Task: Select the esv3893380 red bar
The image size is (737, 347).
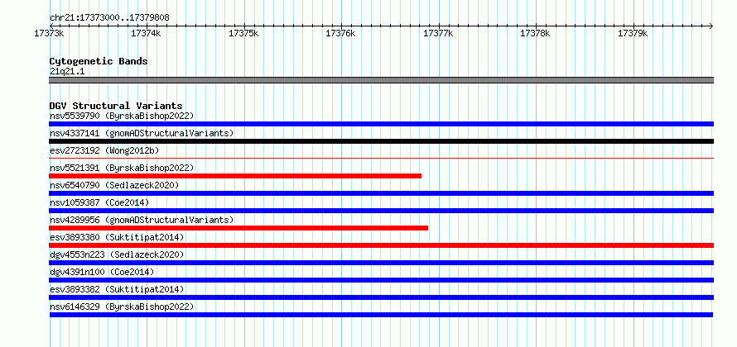Action: coord(381,245)
